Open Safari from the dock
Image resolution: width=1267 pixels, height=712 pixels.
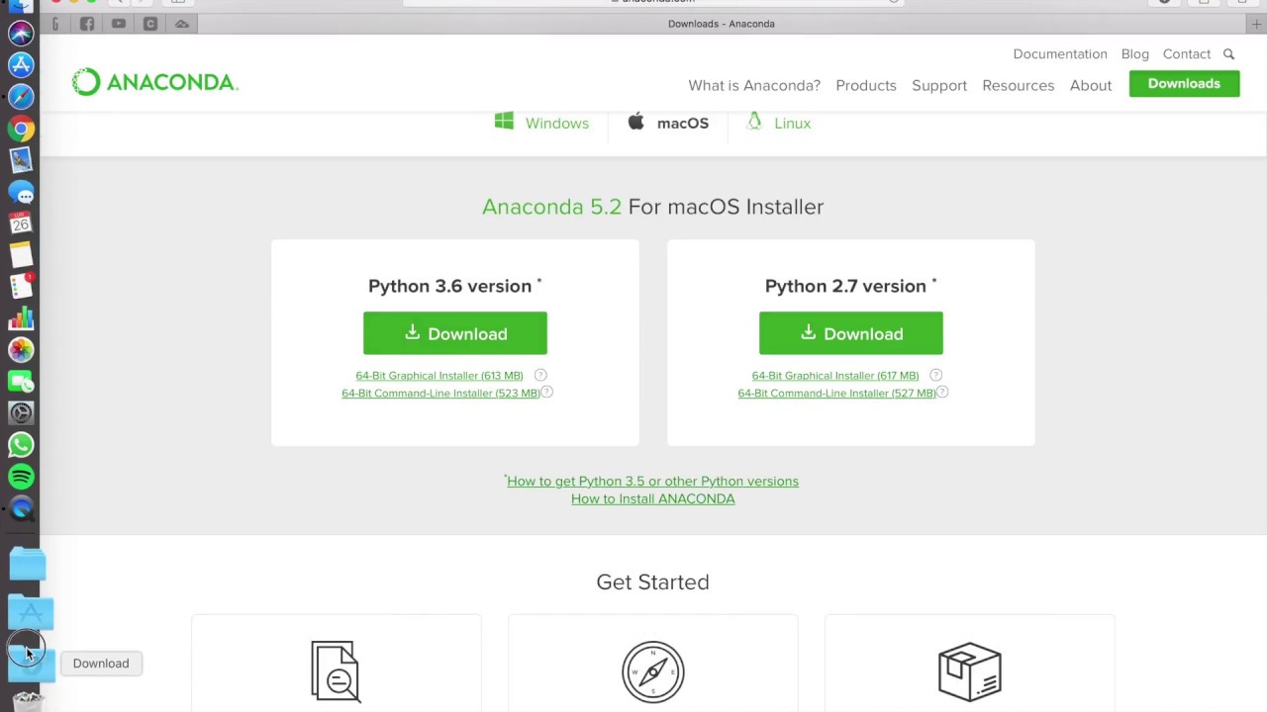click(21, 97)
